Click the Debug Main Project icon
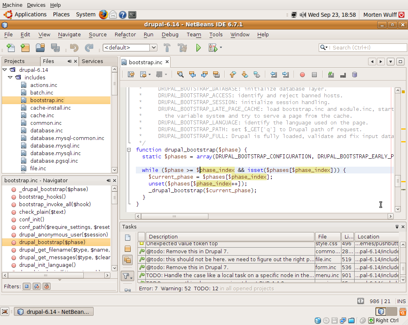The height and width of the screenshot is (325, 408). 213,48
